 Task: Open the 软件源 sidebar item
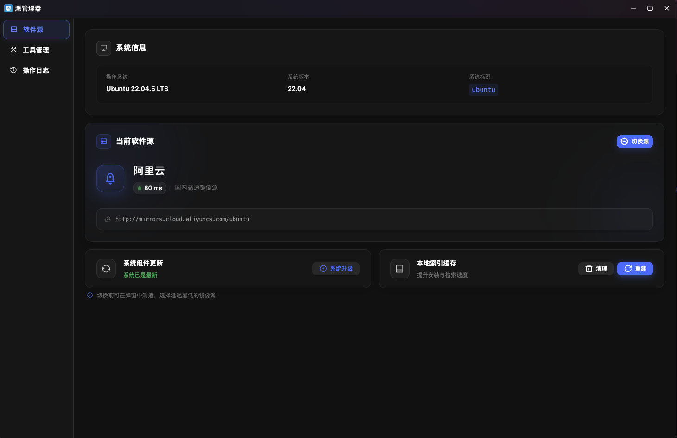pos(36,30)
